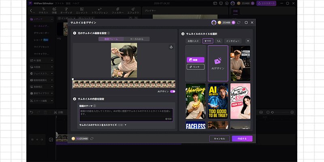Open the エレメント elements tool
Viewport: 324px width, 162px height.
(x=82, y=11)
